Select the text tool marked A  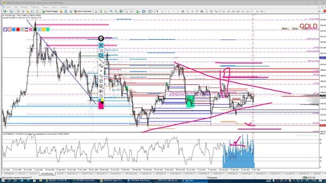click(x=193, y=11)
